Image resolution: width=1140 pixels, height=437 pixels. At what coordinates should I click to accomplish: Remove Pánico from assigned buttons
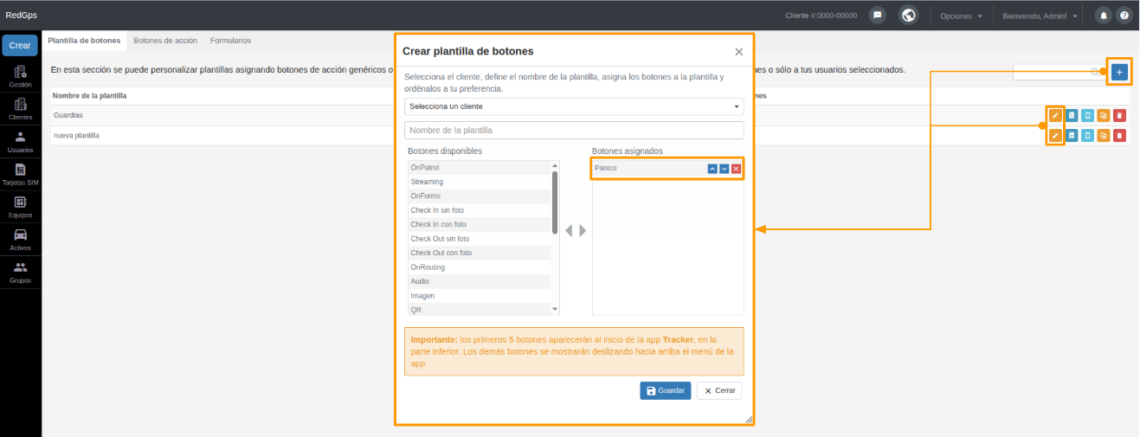pos(737,169)
